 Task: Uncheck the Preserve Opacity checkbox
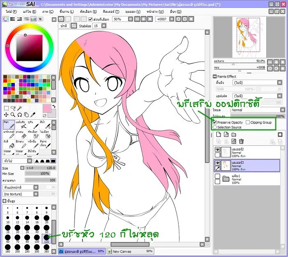click(215, 123)
